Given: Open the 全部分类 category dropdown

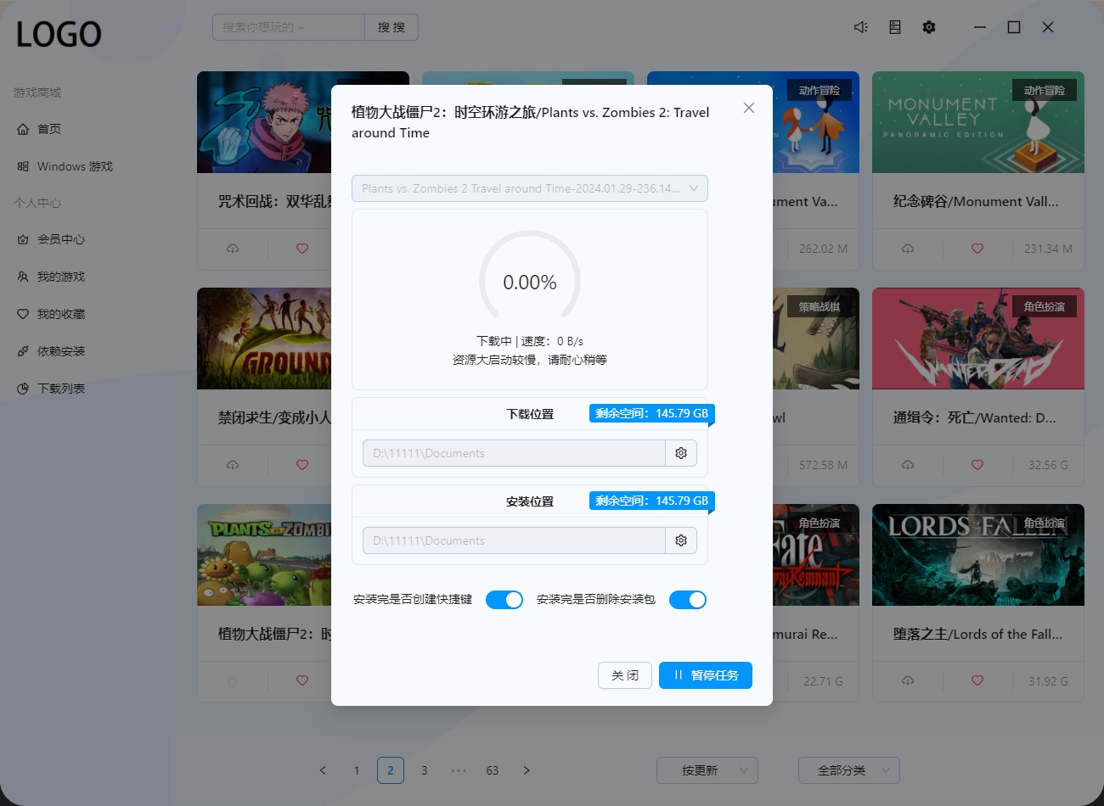Looking at the screenshot, I should click(x=849, y=770).
